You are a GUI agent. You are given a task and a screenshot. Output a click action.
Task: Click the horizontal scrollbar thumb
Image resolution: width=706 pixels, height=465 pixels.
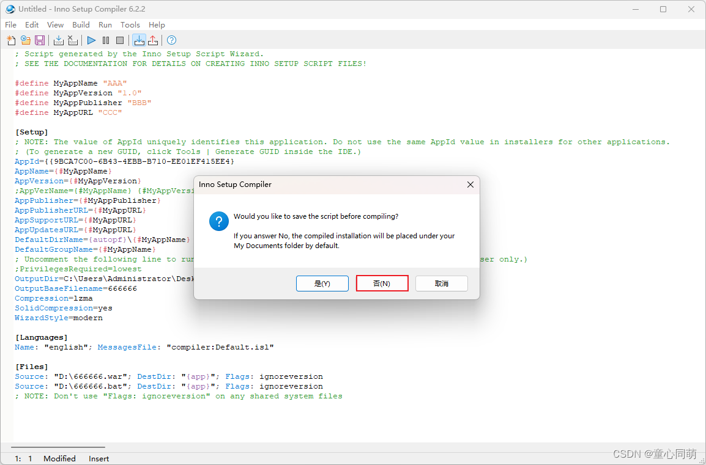pyautogui.click(x=58, y=447)
